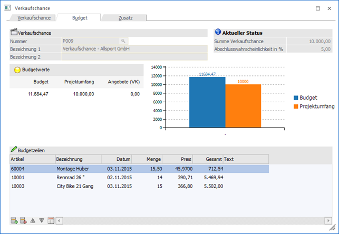Open the Zusatz tab
Image resolution: width=339 pixels, height=234 pixels.
[125, 17]
